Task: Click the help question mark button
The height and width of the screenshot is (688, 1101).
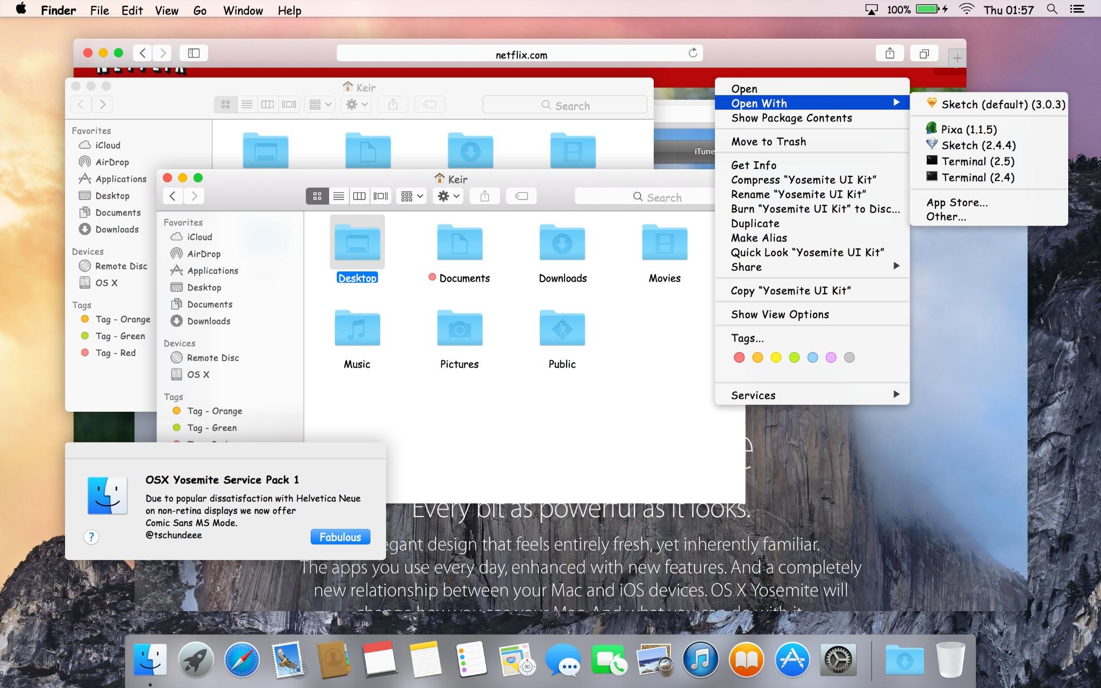Action: tap(91, 536)
